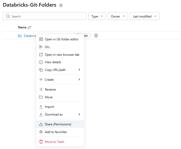Image resolution: width=181 pixels, height=149 pixels.
Task: Open the Type filter dropdown
Action: click(x=97, y=16)
